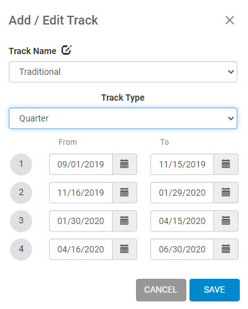Click the 06/30/2020 To date field
Screen dimensions: 248x309
tap(182, 249)
